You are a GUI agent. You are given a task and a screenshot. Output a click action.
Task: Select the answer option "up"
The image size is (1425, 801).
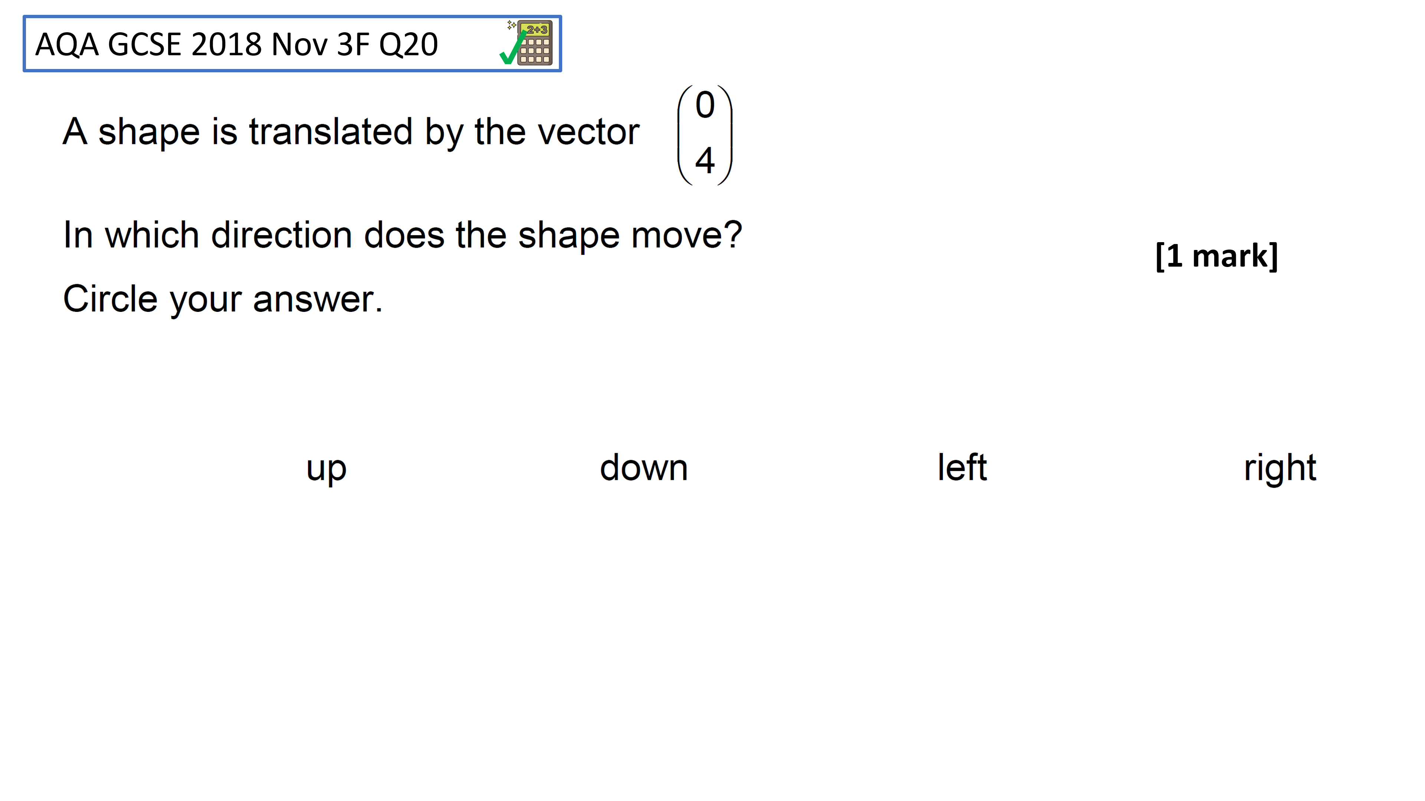[327, 468]
